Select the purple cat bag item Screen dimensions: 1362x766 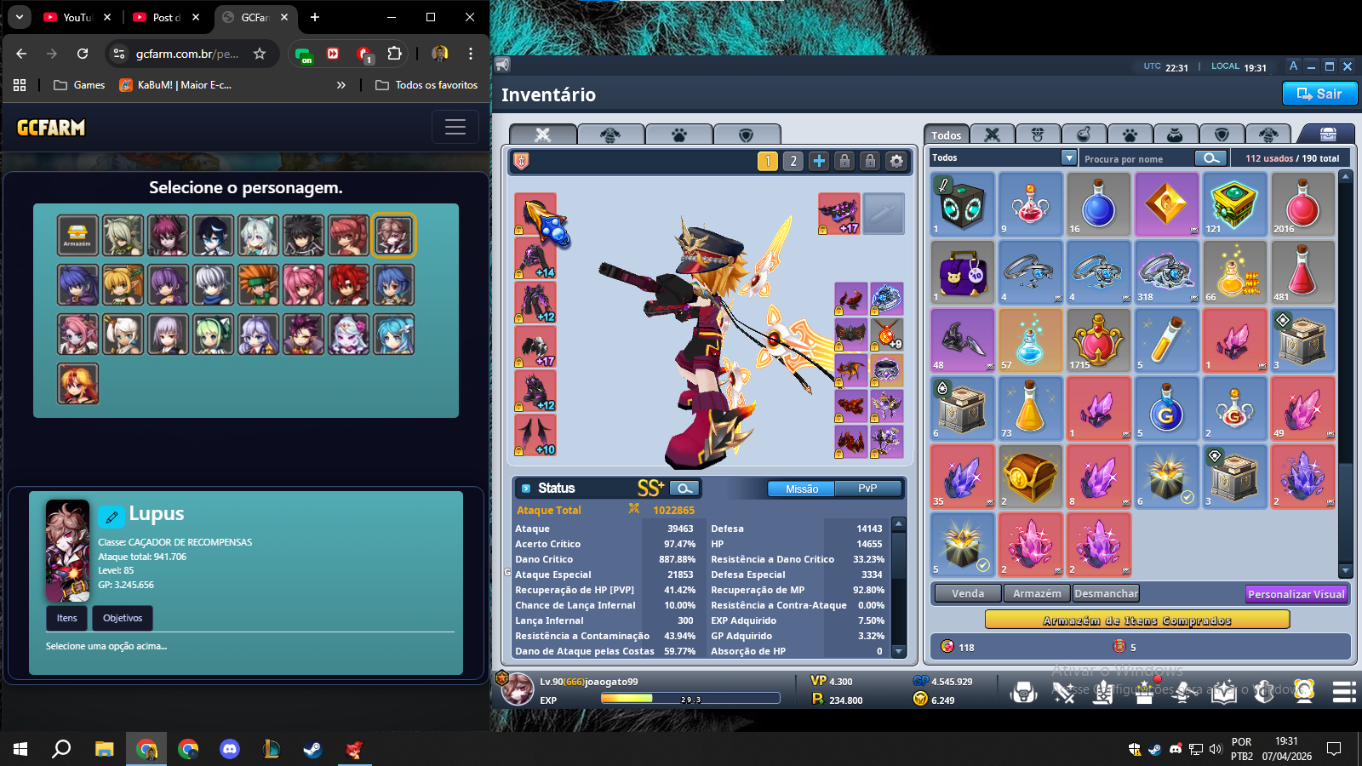click(x=962, y=272)
